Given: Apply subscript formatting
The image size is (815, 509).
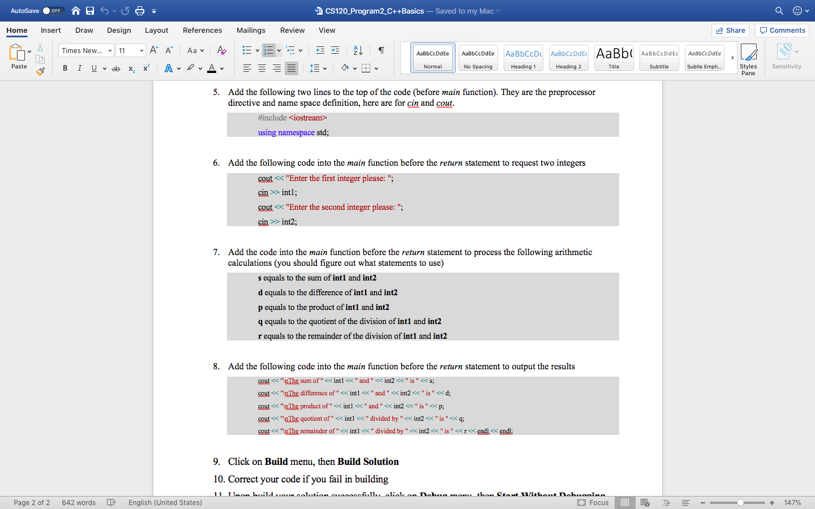Looking at the screenshot, I should [x=131, y=68].
